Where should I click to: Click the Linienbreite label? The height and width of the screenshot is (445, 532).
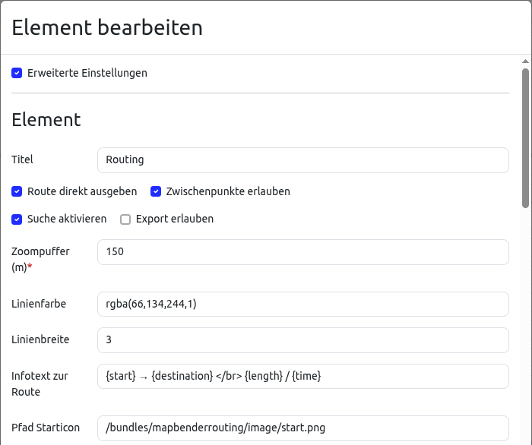(40, 339)
